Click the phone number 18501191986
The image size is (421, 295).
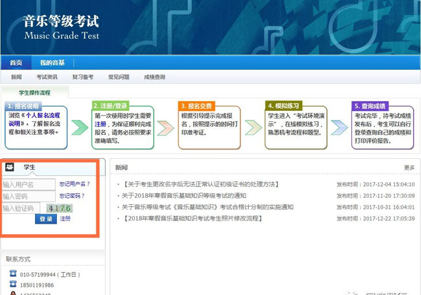[37, 285]
